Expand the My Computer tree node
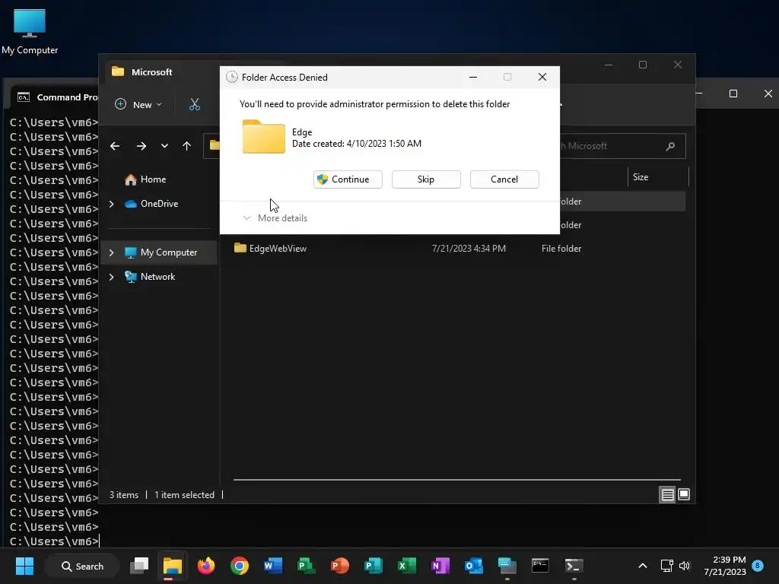This screenshot has width=779, height=584. (112, 252)
